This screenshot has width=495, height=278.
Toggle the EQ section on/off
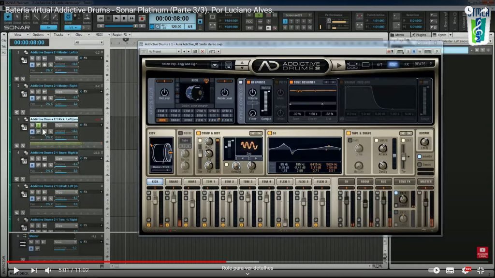(270, 133)
